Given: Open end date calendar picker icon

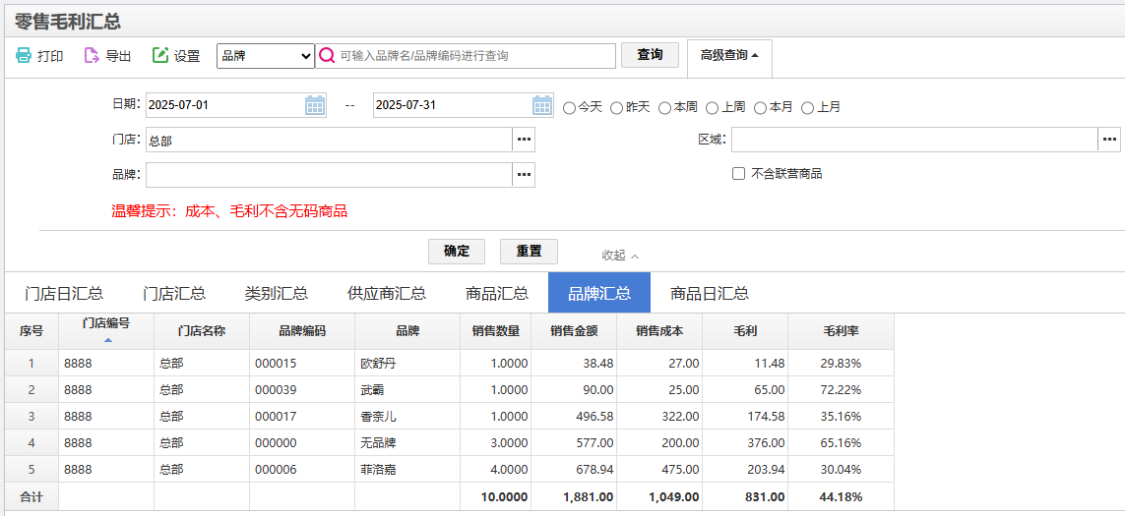Looking at the screenshot, I should (543, 105).
